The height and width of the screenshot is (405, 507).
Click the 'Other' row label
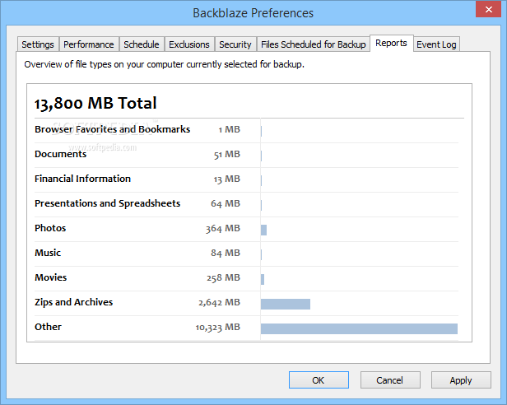[x=48, y=327]
